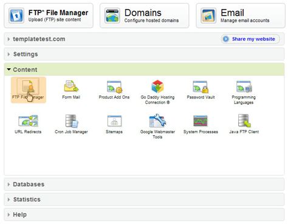Click the Share my website link
This screenshot has height=224, width=288.
pos(253,39)
